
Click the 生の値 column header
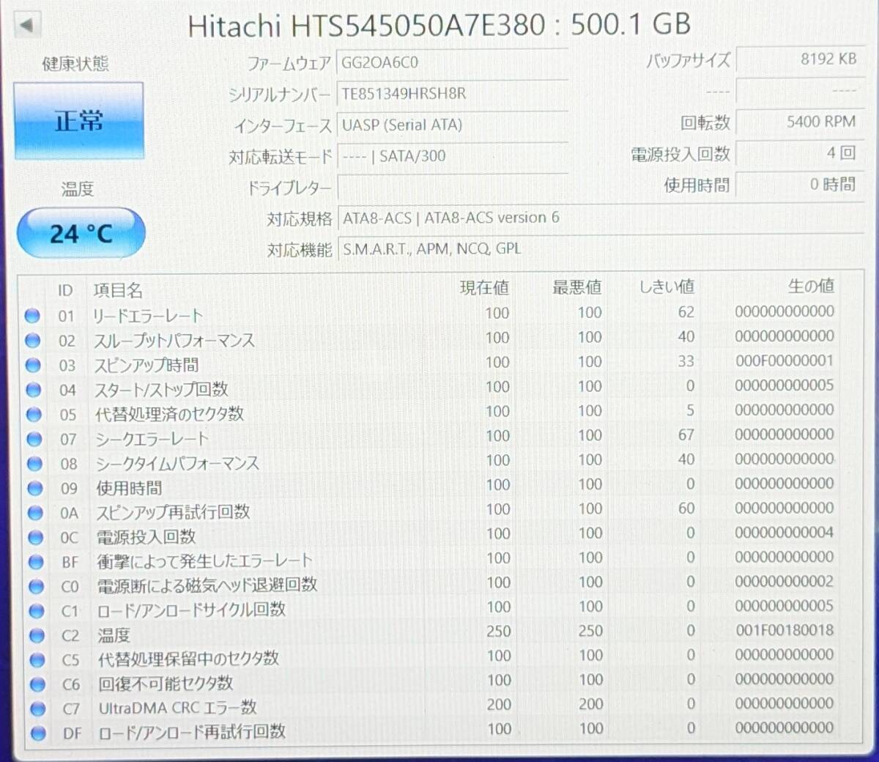coord(811,286)
